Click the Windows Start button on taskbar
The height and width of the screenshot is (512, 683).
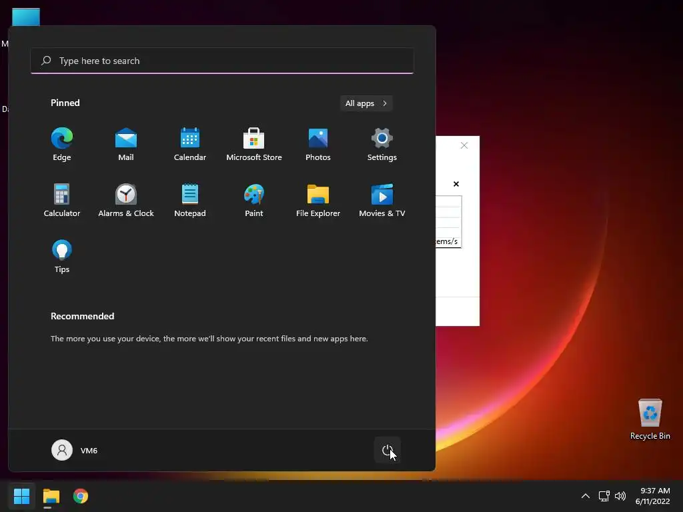pyautogui.click(x=21, y=496)
